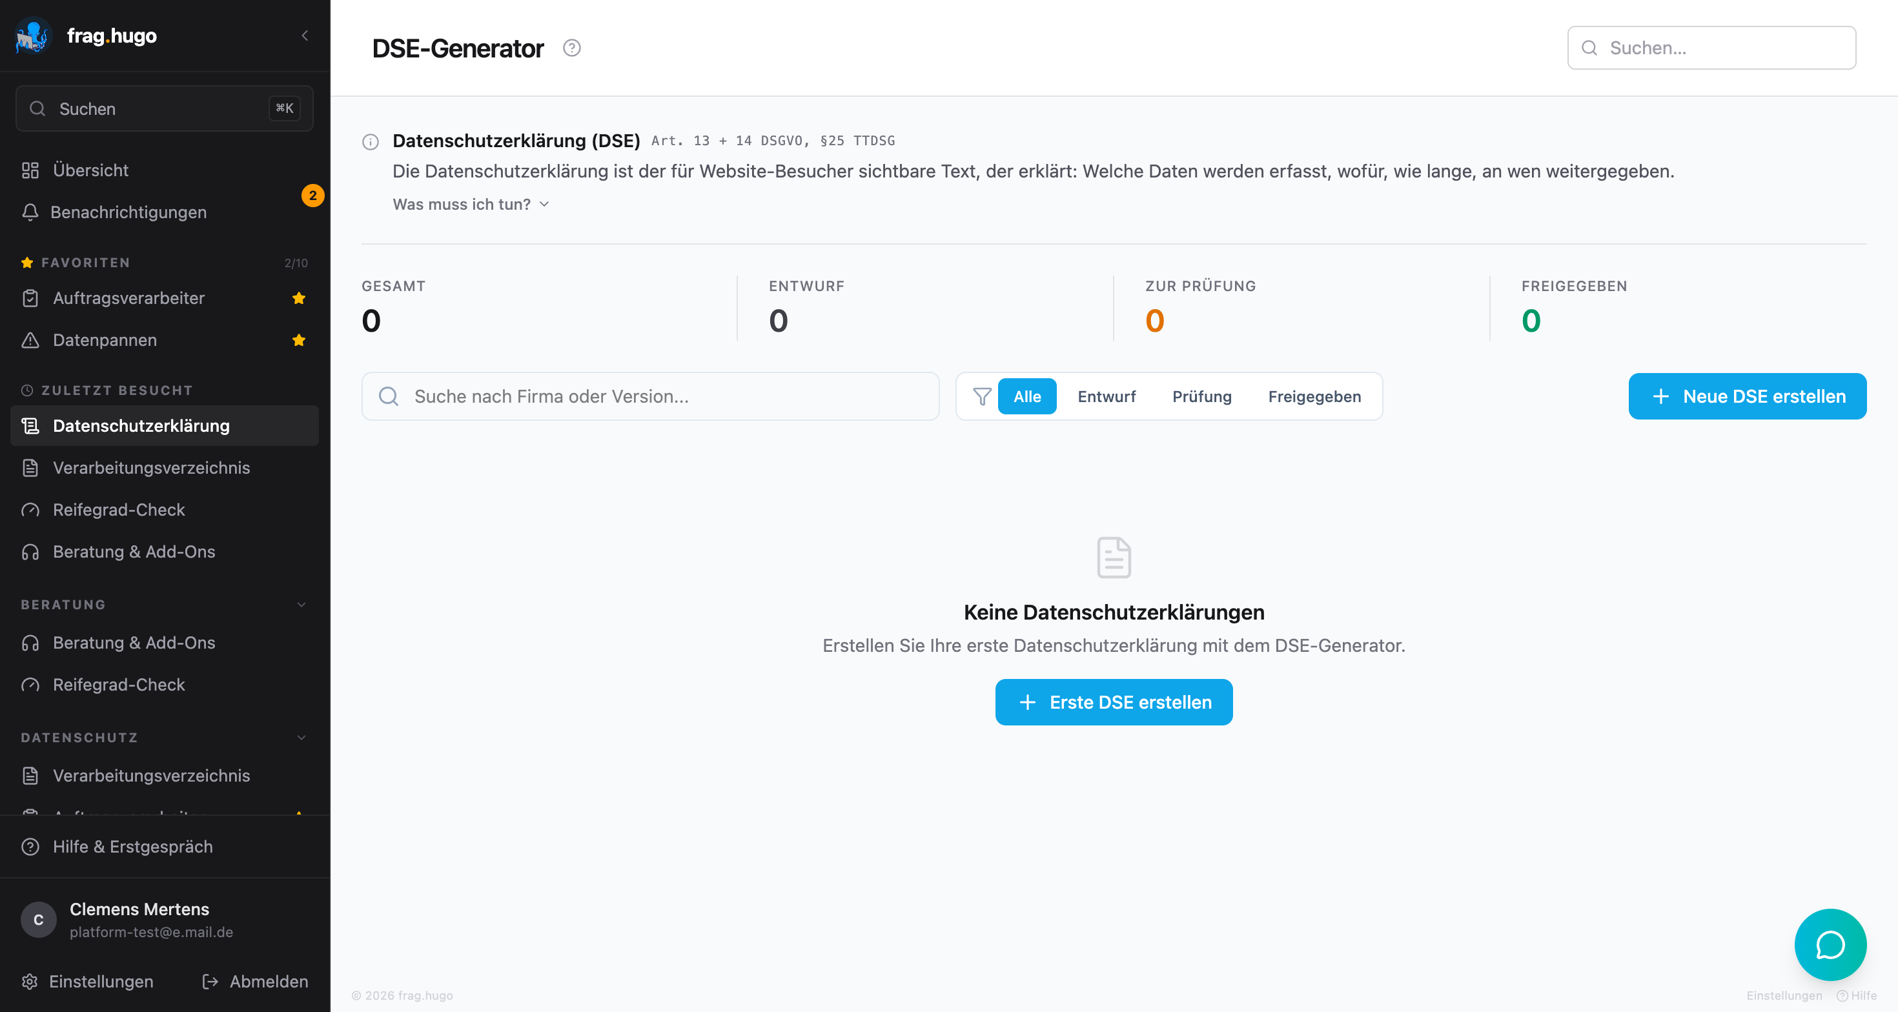Open Verarbeitungsverzeichnis under Datenschutz section
Screen dimensions: 1898x1012
pyautogui.click(x=163, y=776)
